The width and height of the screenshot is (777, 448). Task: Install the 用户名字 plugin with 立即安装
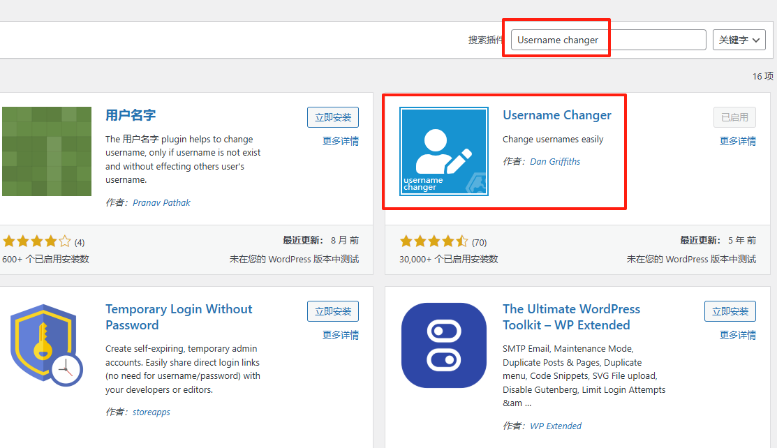[333, 117]
